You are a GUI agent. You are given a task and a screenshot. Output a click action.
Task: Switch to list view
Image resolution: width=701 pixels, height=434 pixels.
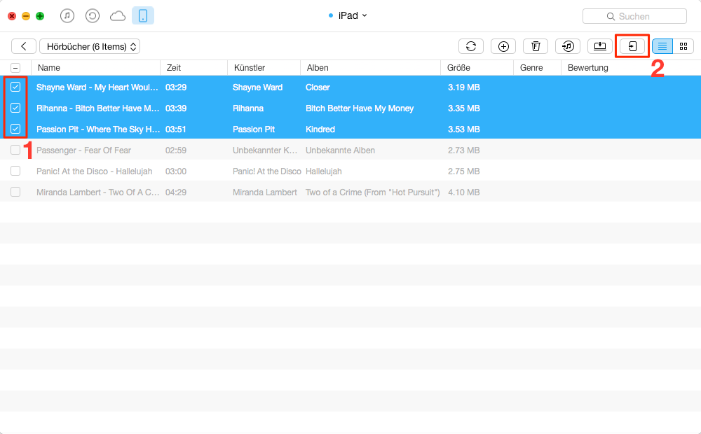(x=662, y=46)
